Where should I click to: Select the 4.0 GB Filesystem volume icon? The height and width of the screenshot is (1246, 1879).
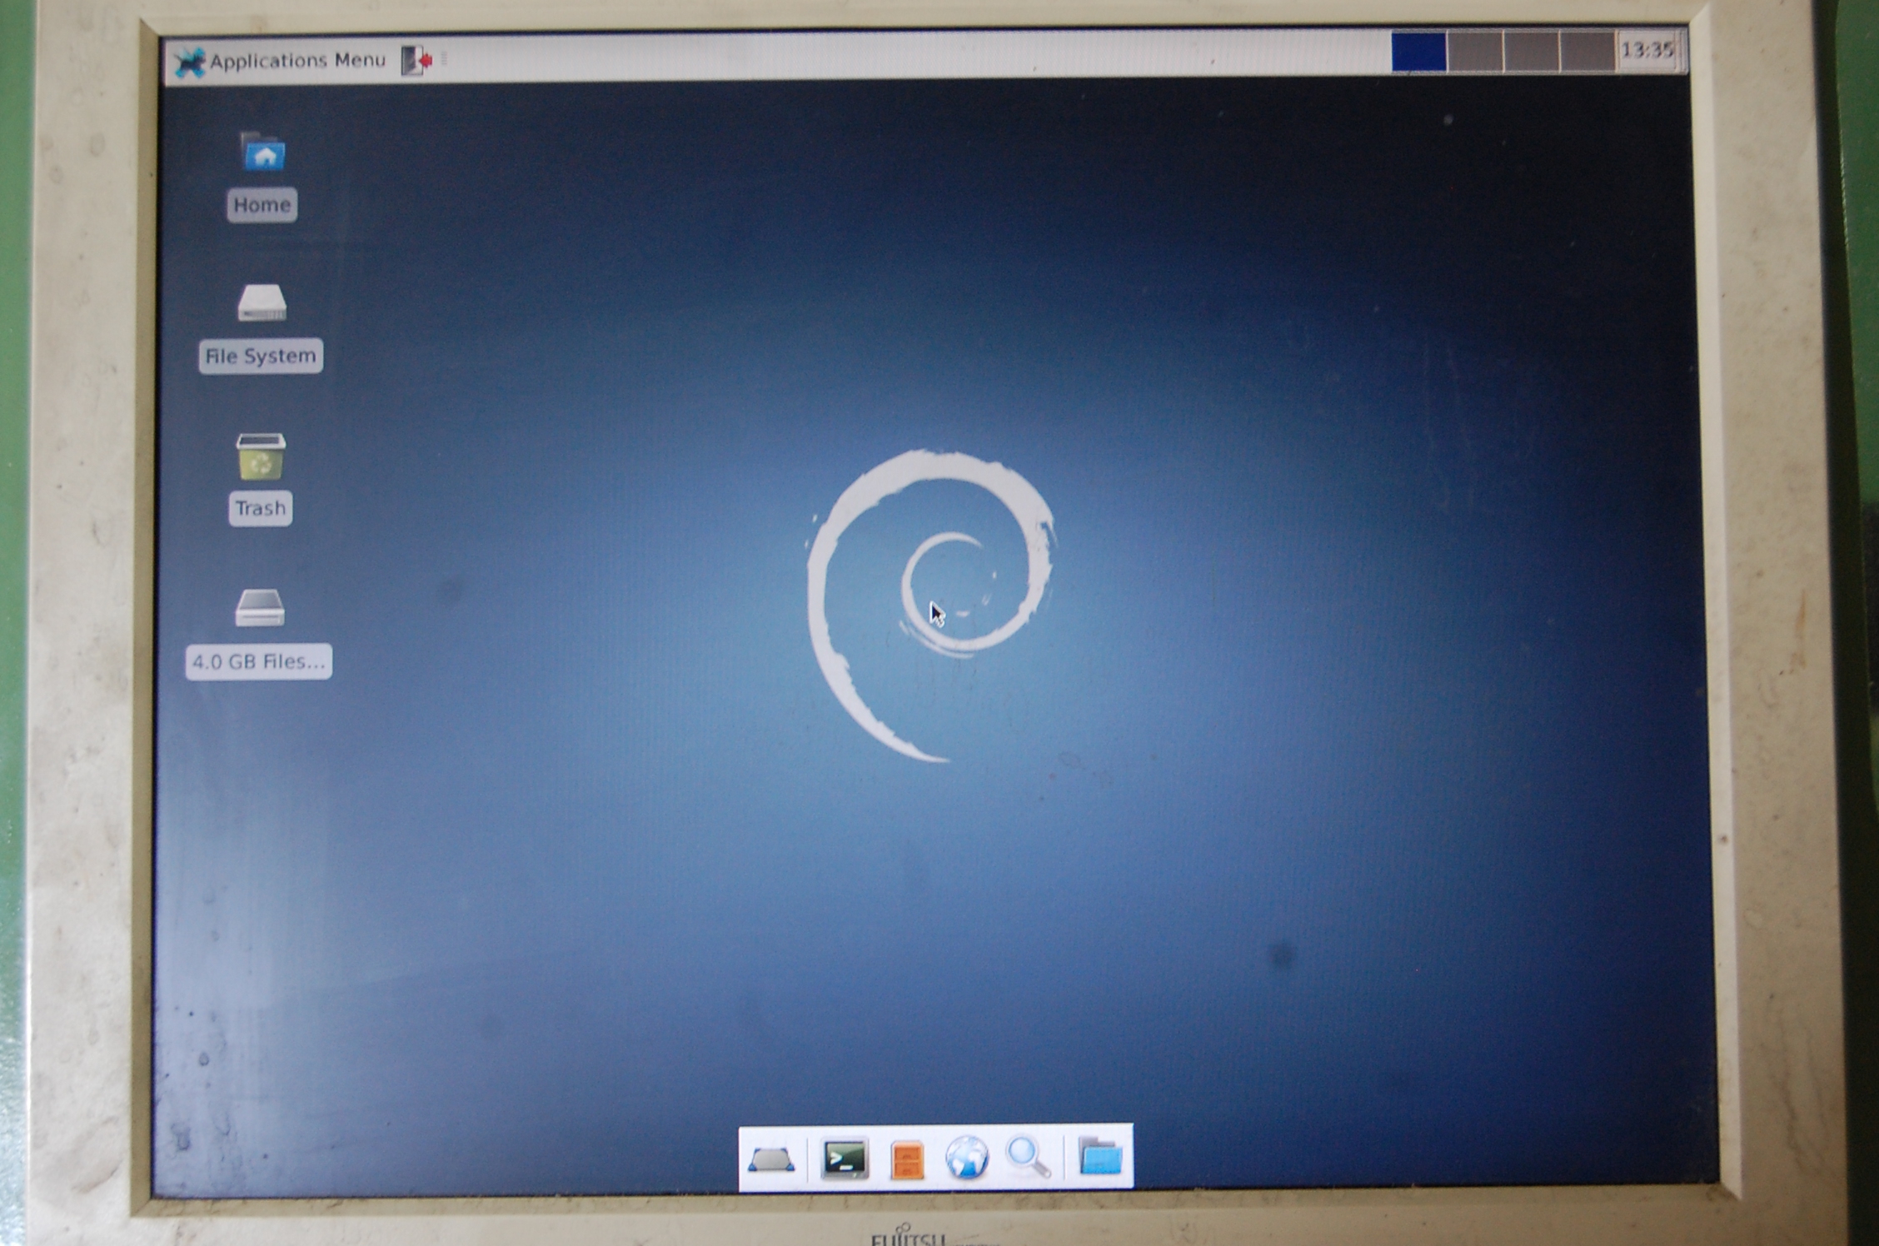click(260, 608)
